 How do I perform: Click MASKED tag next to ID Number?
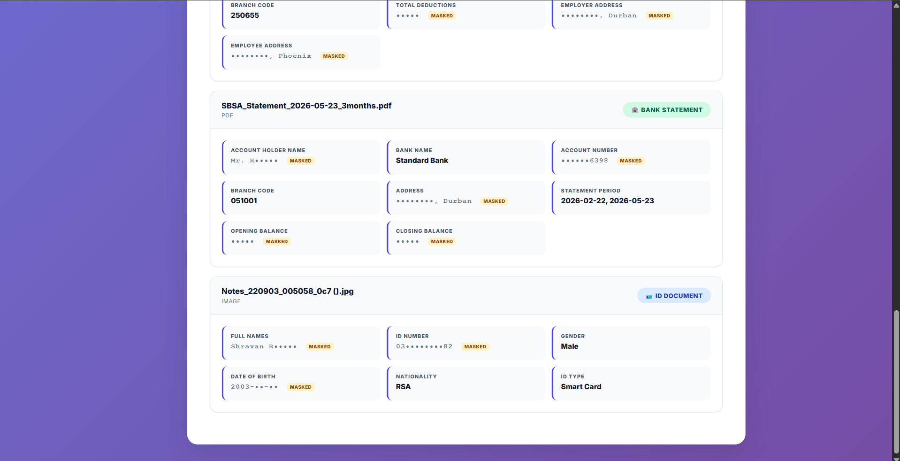coord(475,346)
